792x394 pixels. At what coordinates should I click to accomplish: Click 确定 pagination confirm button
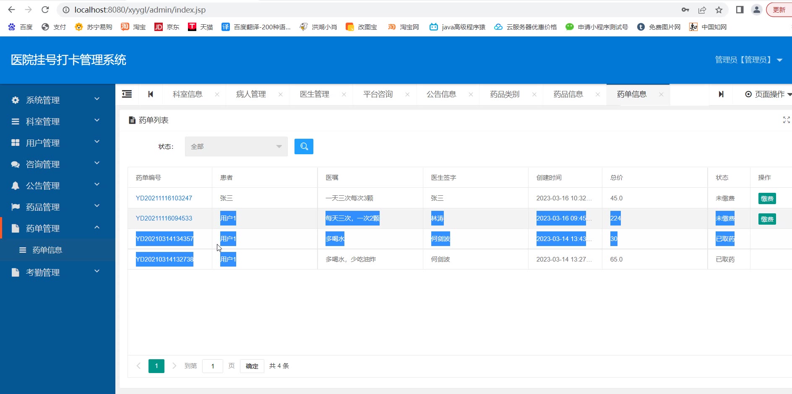tap(252, 366)
